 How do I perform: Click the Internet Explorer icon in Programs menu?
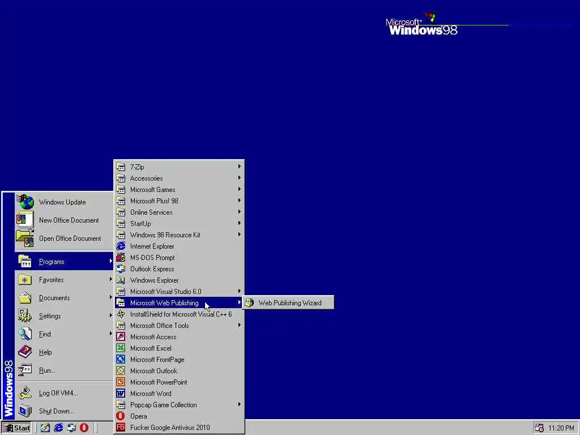coord(121,246)
